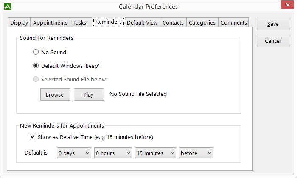Expand the 0 hours dropdown
The height and width of the screenshot is (178, 297).
(113, 153)
